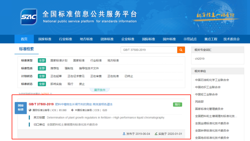Click the 实施于 2020-01-01 date text

point(170,134)
